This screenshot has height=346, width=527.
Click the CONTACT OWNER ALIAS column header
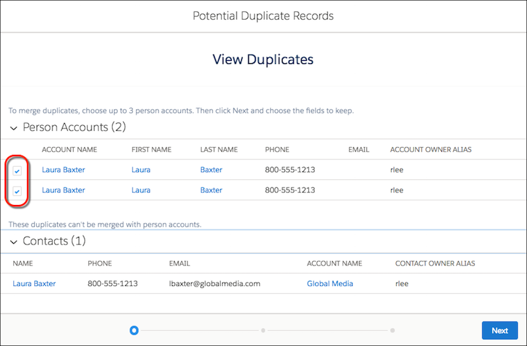(x=435, y=263)
